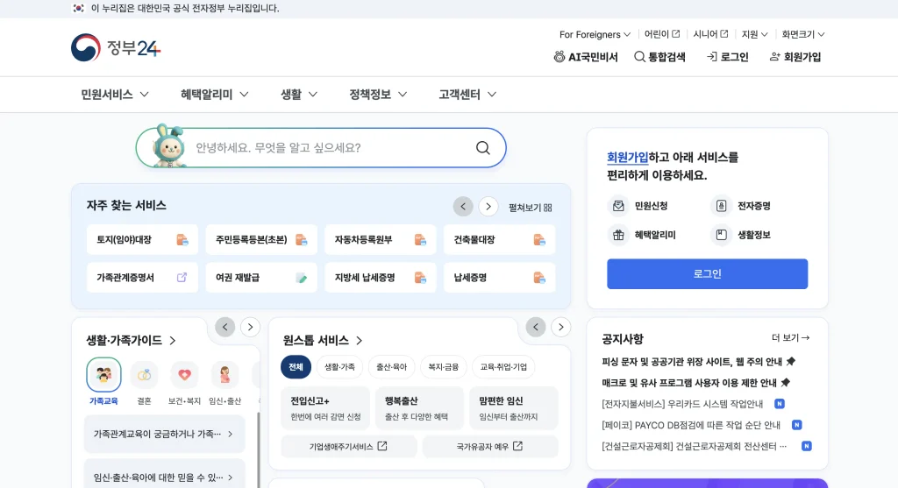The width and height of the screenshot is (898, 488).
Task: Open the 시니어 site link
Action: pyautogui.click(x=710, y=34)
